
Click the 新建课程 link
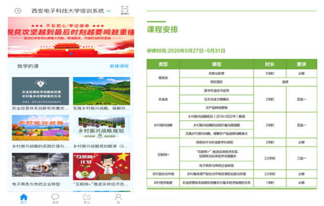tap(119, 66)
